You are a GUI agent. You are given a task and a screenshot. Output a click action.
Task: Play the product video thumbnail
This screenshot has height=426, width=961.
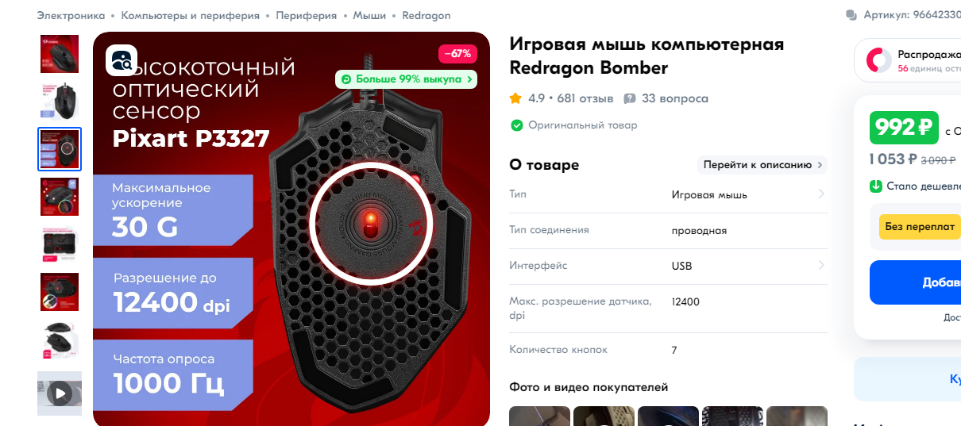(x=60, y=393)
